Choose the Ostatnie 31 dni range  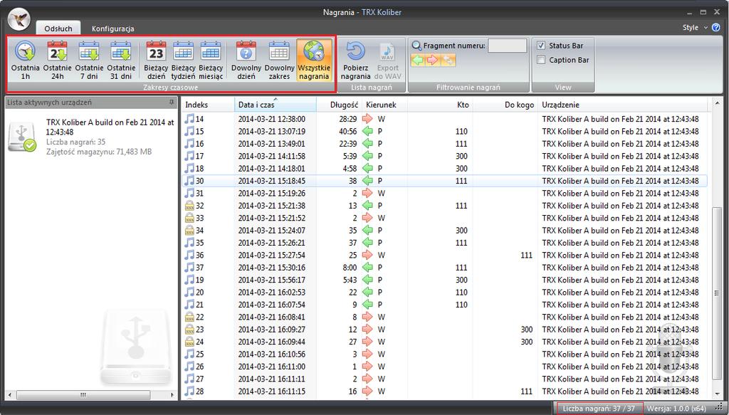point(121,61)
